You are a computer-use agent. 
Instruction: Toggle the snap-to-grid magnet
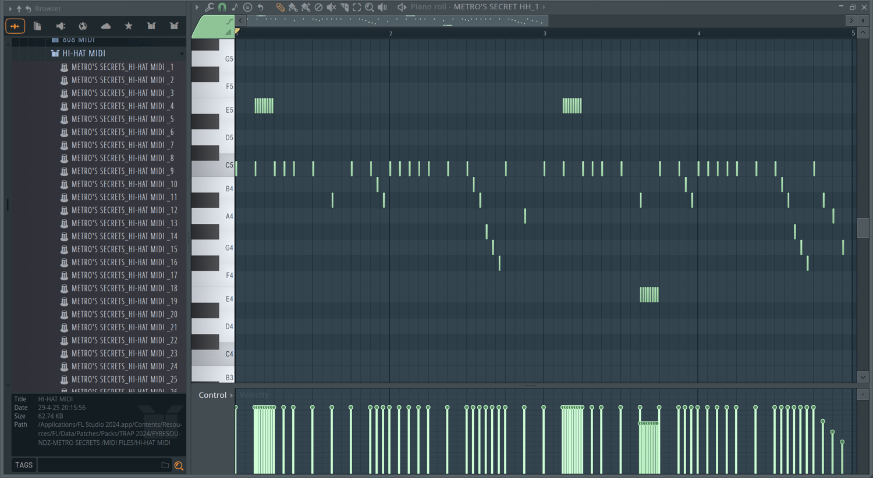222,8
